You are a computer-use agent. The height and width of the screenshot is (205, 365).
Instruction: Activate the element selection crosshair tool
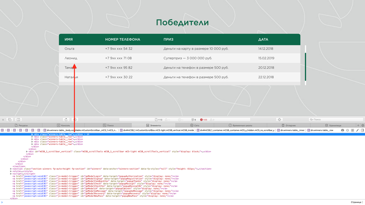[x=279, y=120]
